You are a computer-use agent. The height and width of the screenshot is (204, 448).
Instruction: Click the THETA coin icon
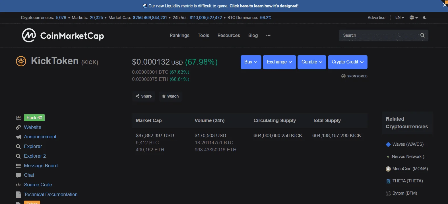click(388, 181)
